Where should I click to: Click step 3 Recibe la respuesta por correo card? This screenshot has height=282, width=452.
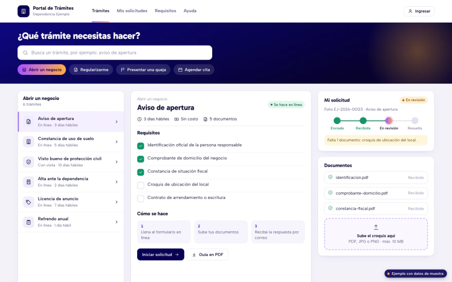[x=278, y=232]
